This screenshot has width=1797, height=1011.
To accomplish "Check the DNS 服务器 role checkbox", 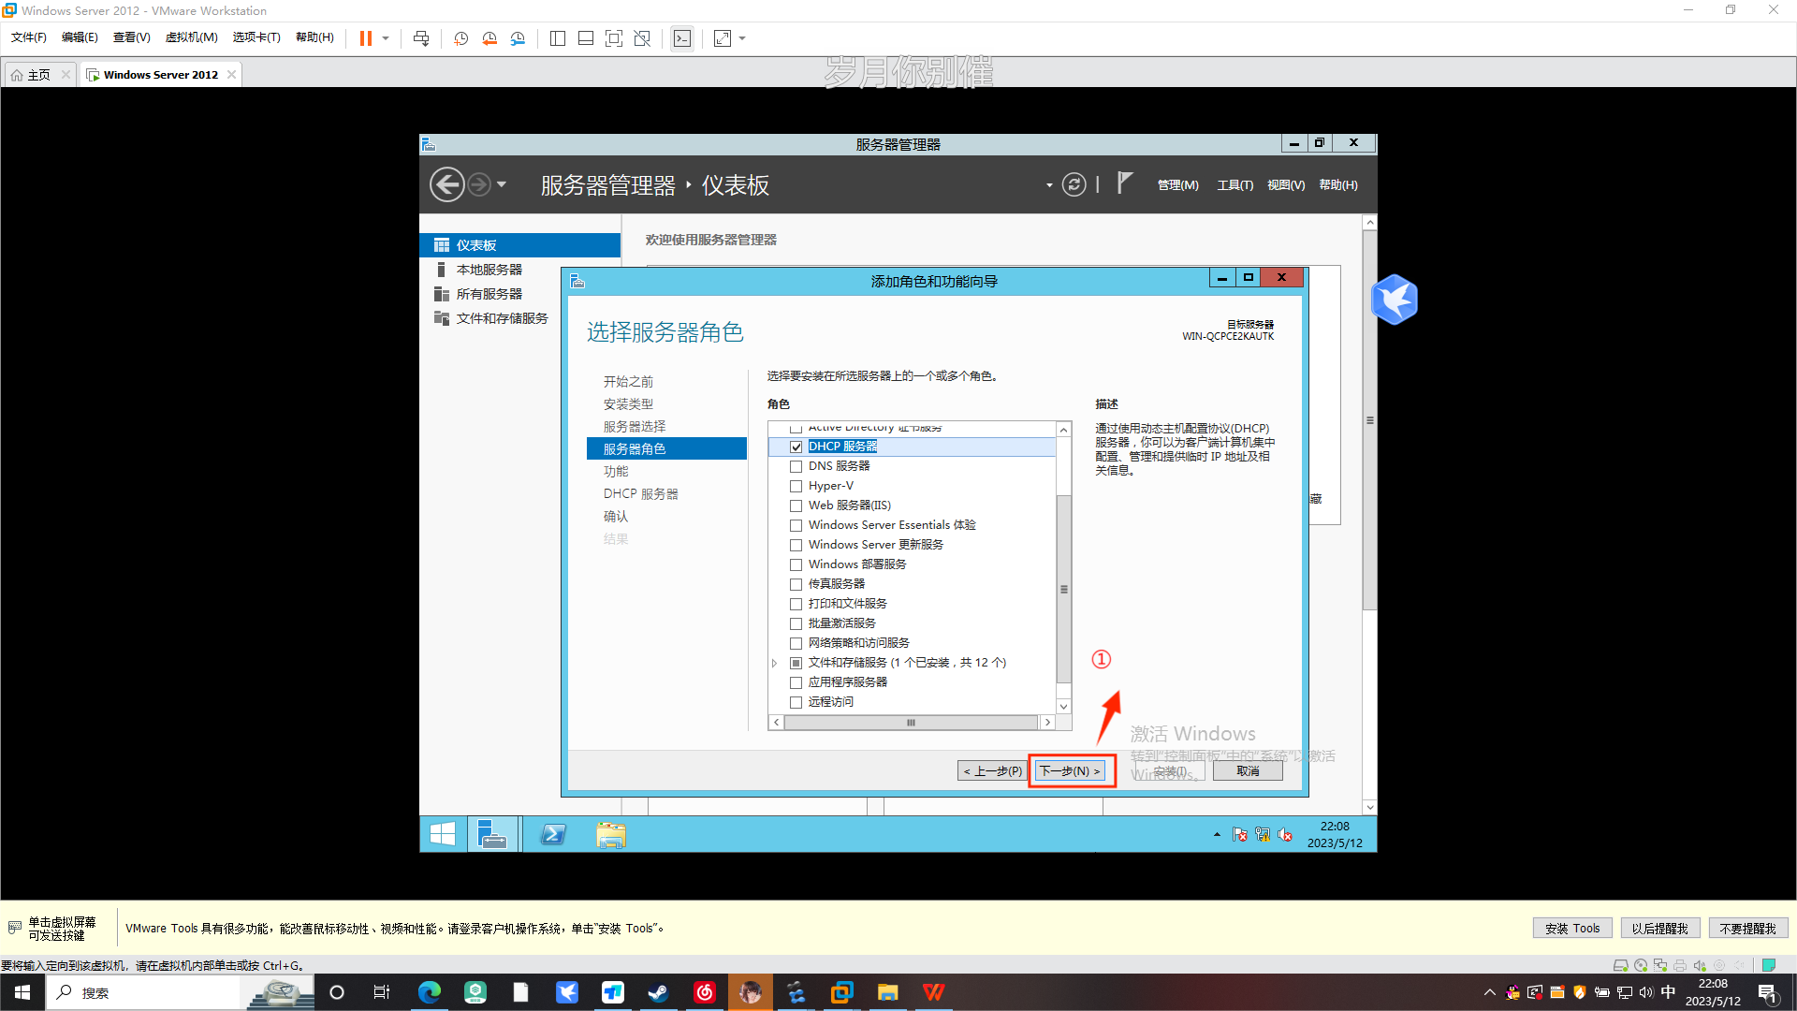I will coord(796,466).
